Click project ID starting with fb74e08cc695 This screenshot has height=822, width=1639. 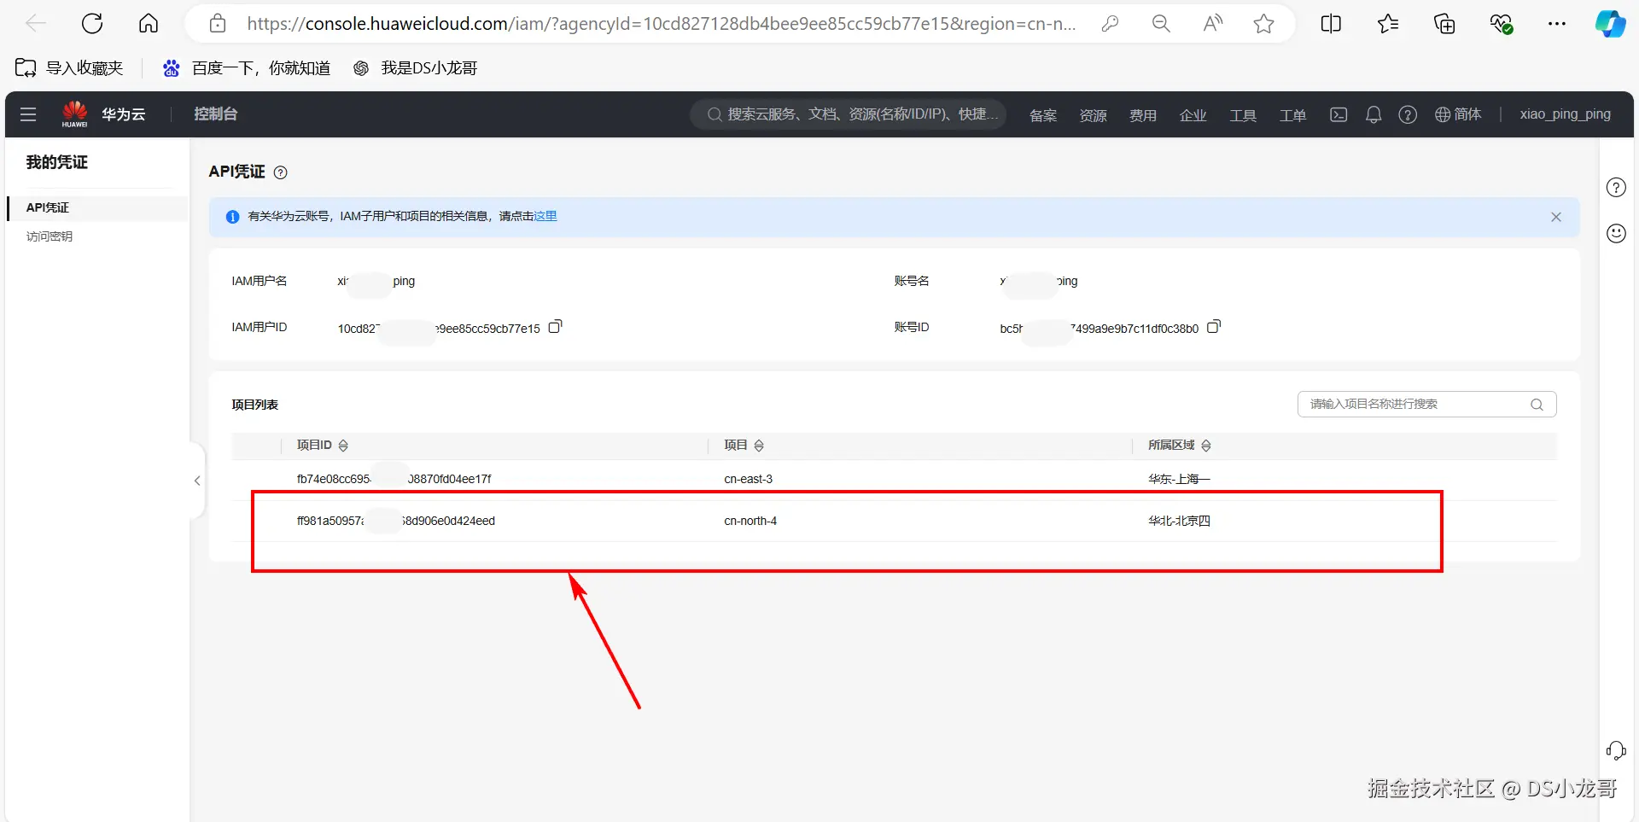(394, 480)
